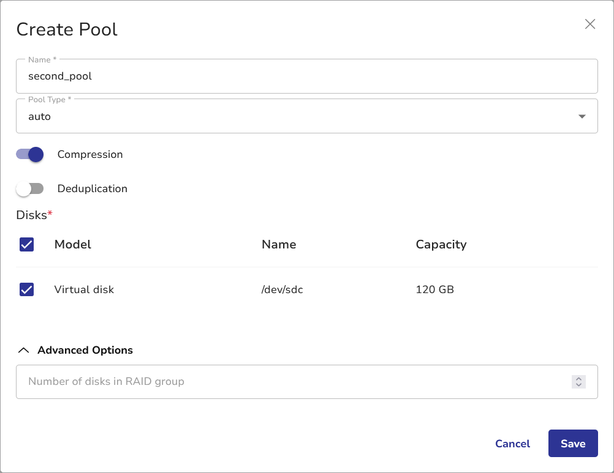Select the /dev/sdc disk name cell
This screenshot has height=473, width=614.
click(282, 290)
